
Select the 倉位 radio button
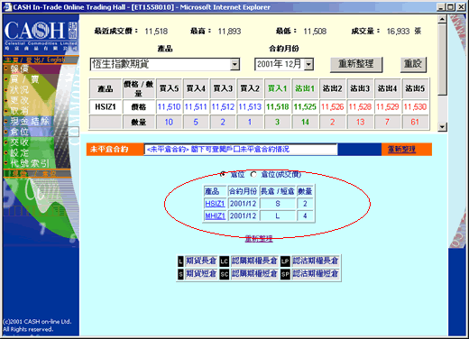[224, 174]
